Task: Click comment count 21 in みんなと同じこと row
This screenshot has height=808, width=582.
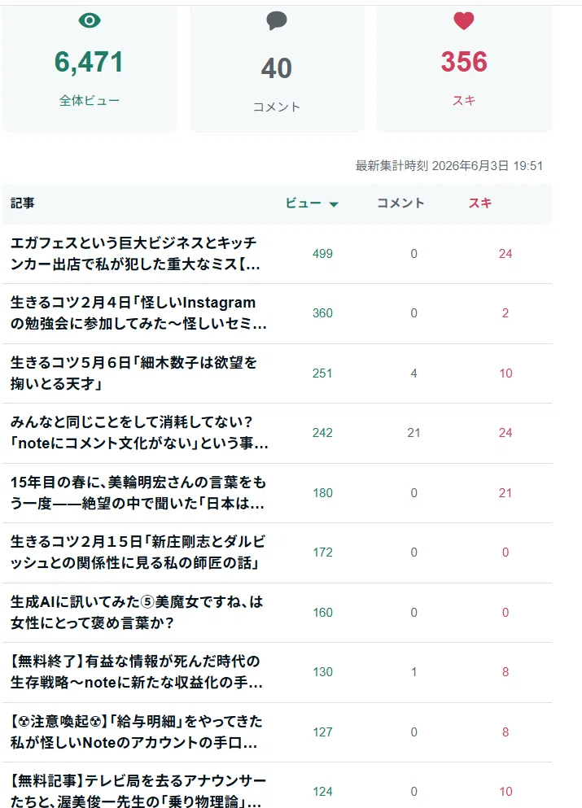Action: pos(414,432)
